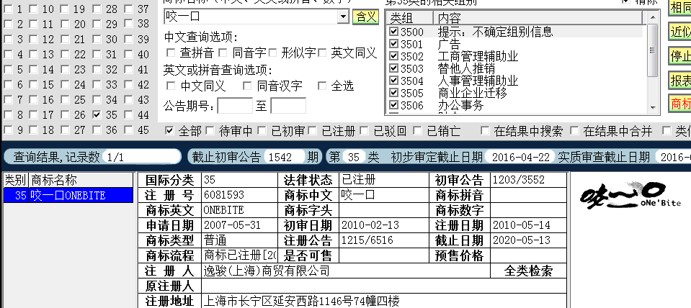Image resolution: width=691 pixels, height=308 pixels.
Task: Uncheck group 3503 替他人推销
Action: click(394, 68)
